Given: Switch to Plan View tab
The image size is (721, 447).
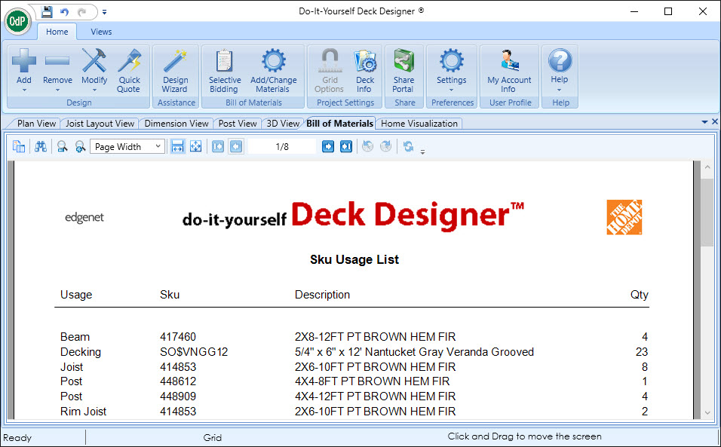Looking at the screenshot, I should [36, 124].
